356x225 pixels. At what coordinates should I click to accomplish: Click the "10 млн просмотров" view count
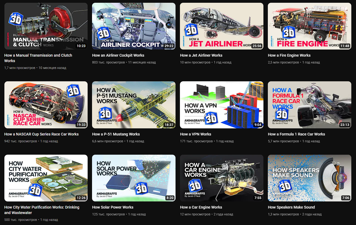pos(195,62)
